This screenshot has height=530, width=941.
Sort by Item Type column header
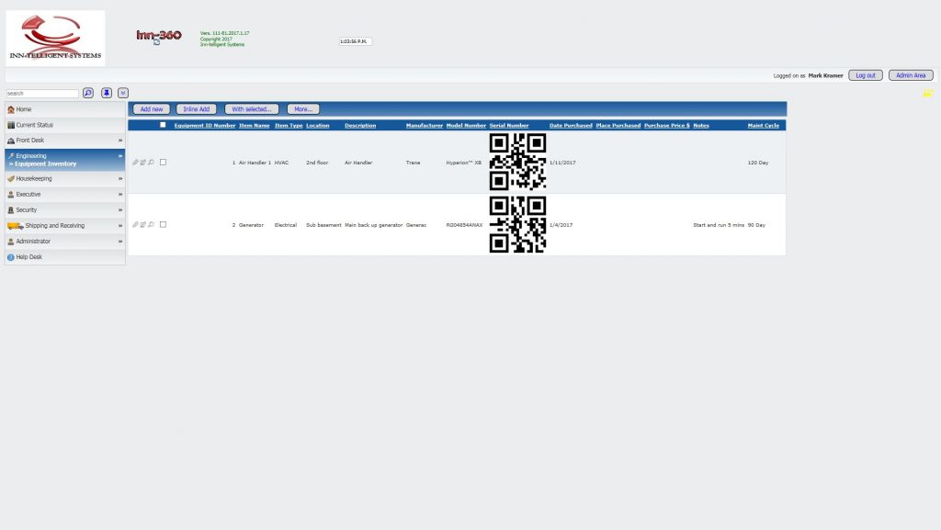(x=289, y=125)
